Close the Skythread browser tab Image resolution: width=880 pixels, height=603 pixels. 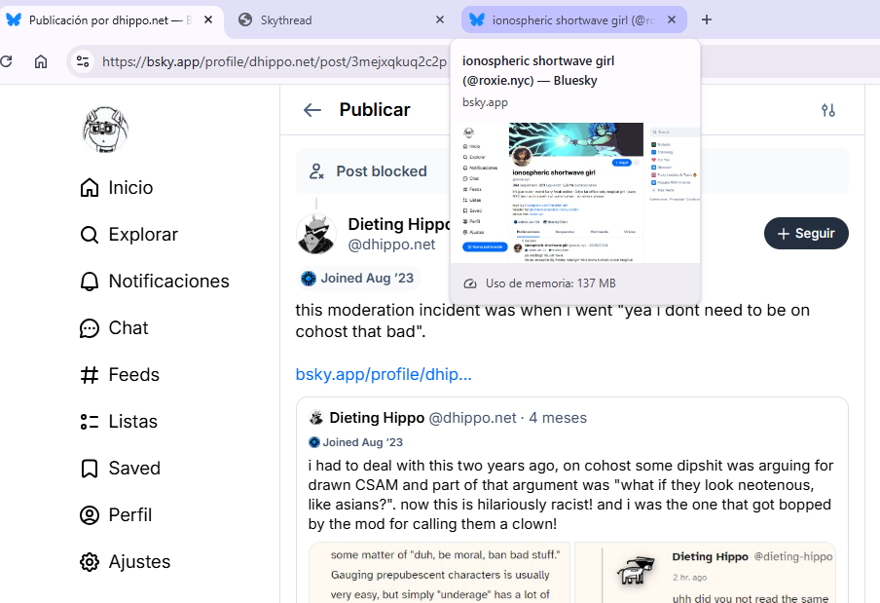[x=440, y=19]
